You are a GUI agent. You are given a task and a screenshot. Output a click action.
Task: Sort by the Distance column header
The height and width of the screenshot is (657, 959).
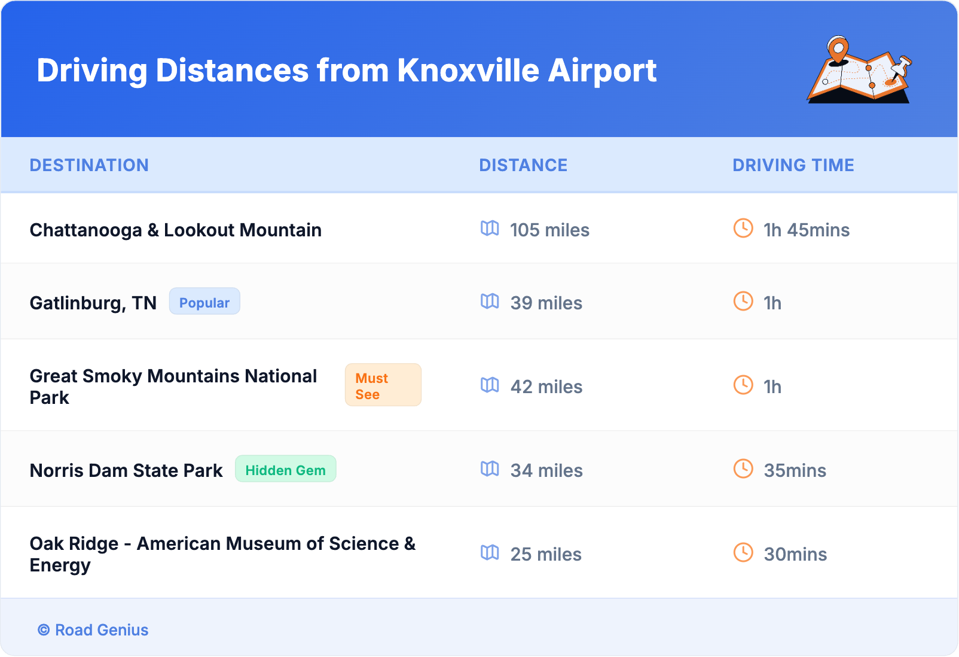523,165
